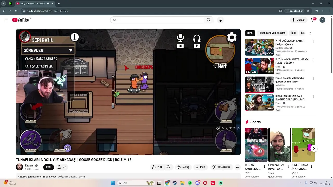This screenshot has height=187, width=333.
Task: Open volume control in system tray
Action: point(316,183)
